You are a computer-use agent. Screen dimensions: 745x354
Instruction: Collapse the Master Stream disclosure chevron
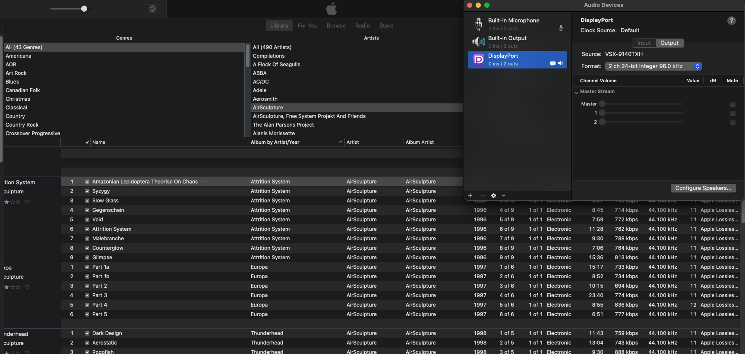576,92
